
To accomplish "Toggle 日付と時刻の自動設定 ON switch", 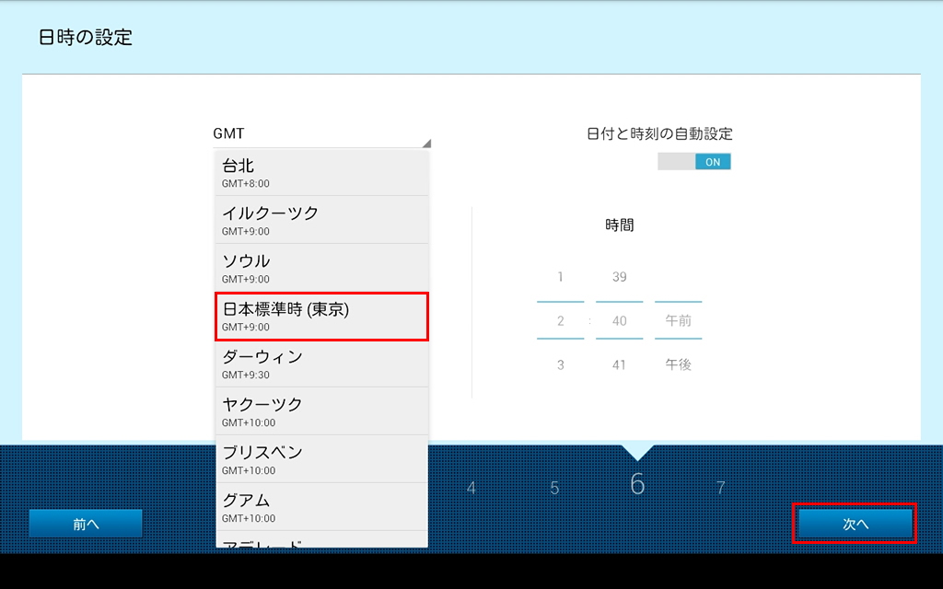I will [694, 161].
